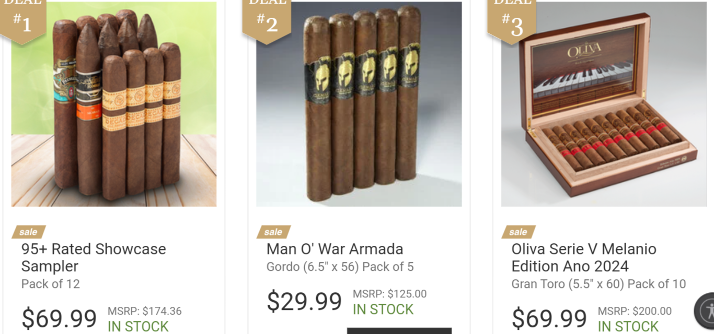The height and width of the screenshot is (334, 714).
Task: Click the Deal #3 ribbon badge
Action: click(x=512, y=20)
